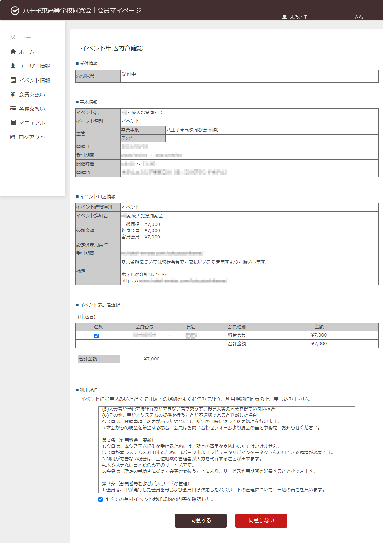Viewport: 383px width, 543px height.
Task: Click the 第２条（利用料金・更新）heading in terms
Action: [x=128, y=440]
